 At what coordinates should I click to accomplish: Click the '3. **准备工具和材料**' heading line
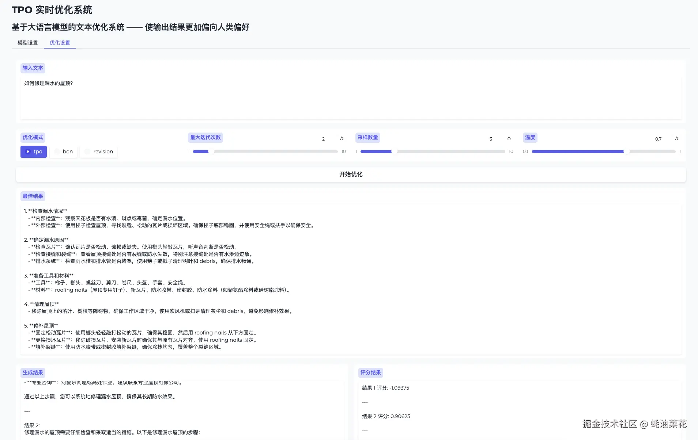[x=49, y=276]
